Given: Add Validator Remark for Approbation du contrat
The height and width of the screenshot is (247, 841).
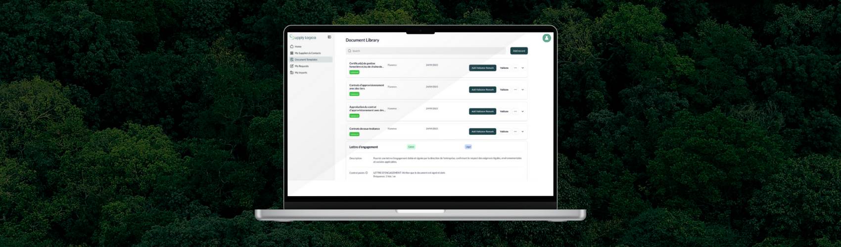Looking at the screenshot, I should pos(482,111).
